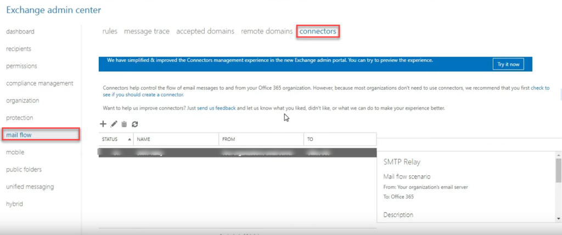The height and width of the screenshot is (235, 562).
Task: Select the highlighted connector row
Action: click(x=237, y=152)
